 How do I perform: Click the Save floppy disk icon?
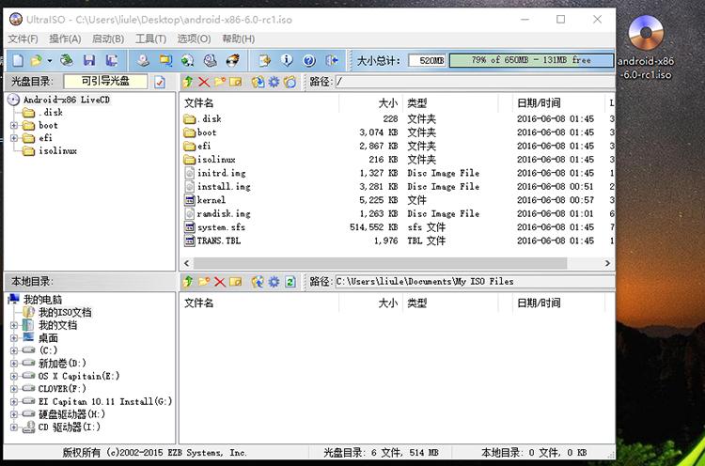88,60
